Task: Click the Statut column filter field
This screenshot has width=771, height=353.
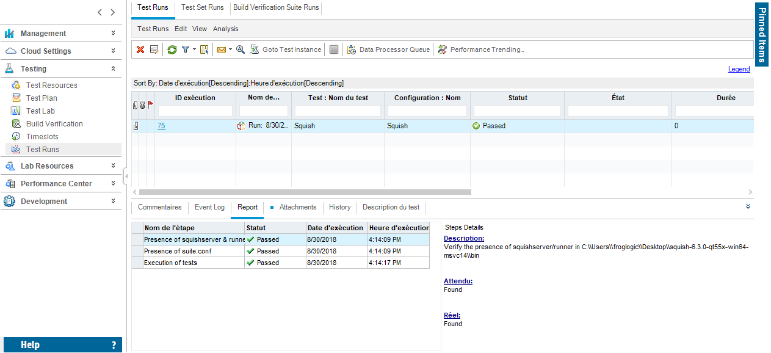Action: (516, 111)
